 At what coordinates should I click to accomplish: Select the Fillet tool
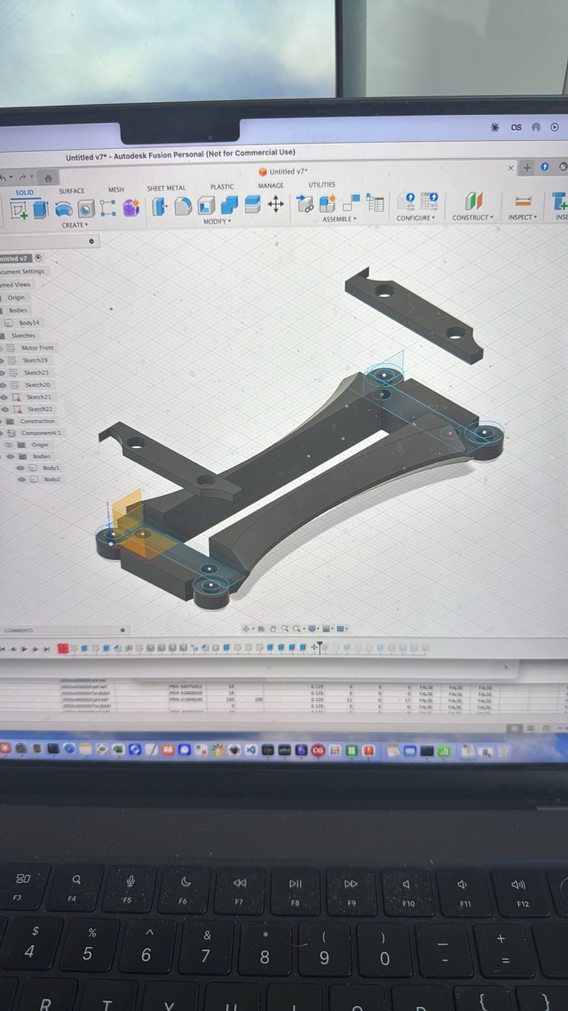[x=182, y=206]
